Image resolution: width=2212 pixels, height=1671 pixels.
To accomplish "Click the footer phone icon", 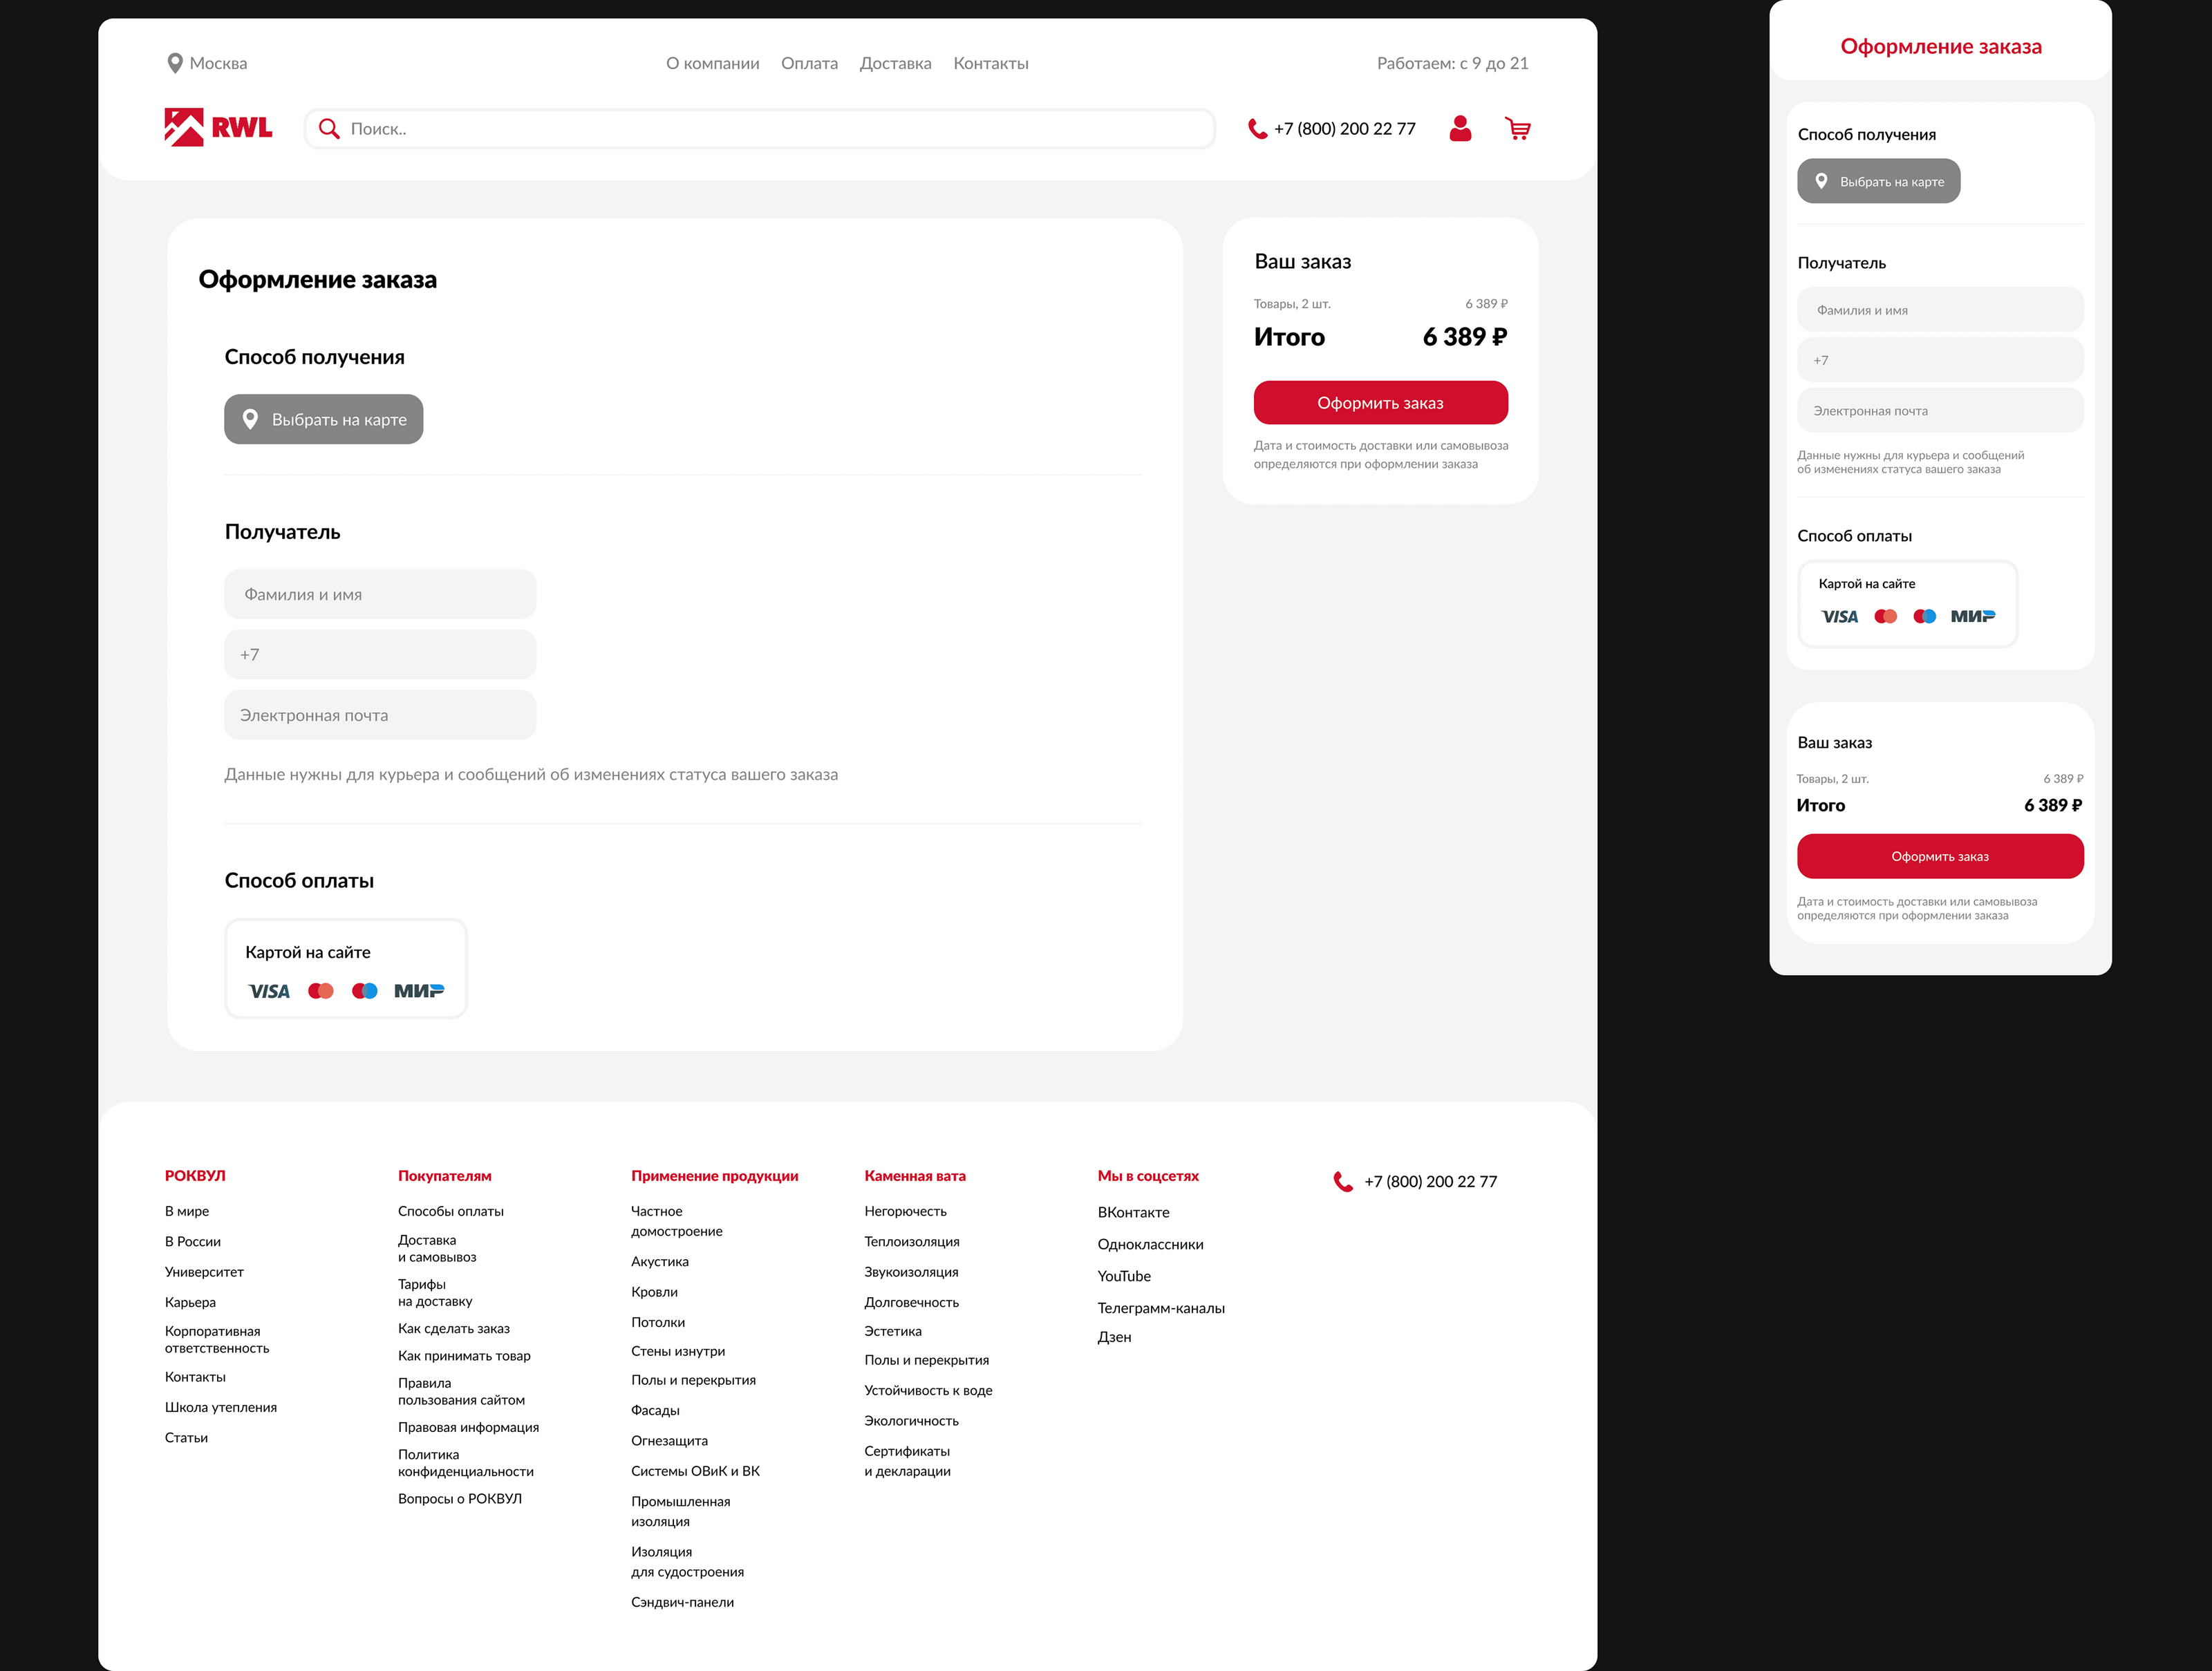I will click(x=1343, y=1182).
